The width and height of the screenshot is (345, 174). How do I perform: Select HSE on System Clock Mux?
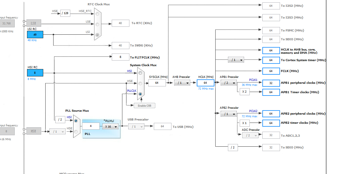point(140,83)
